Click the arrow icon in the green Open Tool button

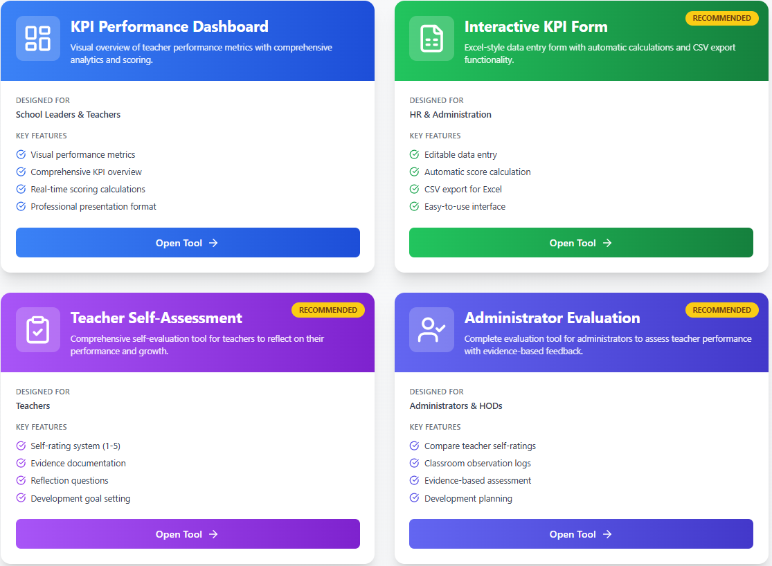pyautogui.click(x=608, y=243)
